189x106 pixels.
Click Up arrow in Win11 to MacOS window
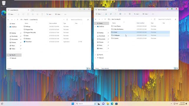[105, 19]
